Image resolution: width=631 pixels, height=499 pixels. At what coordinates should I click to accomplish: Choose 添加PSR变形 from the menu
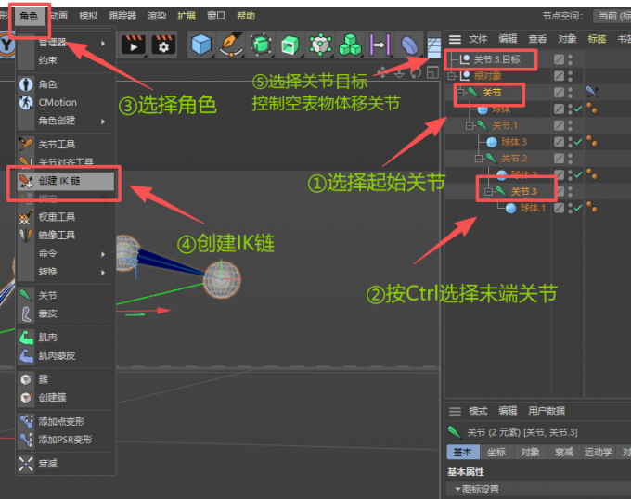(65, 440)
